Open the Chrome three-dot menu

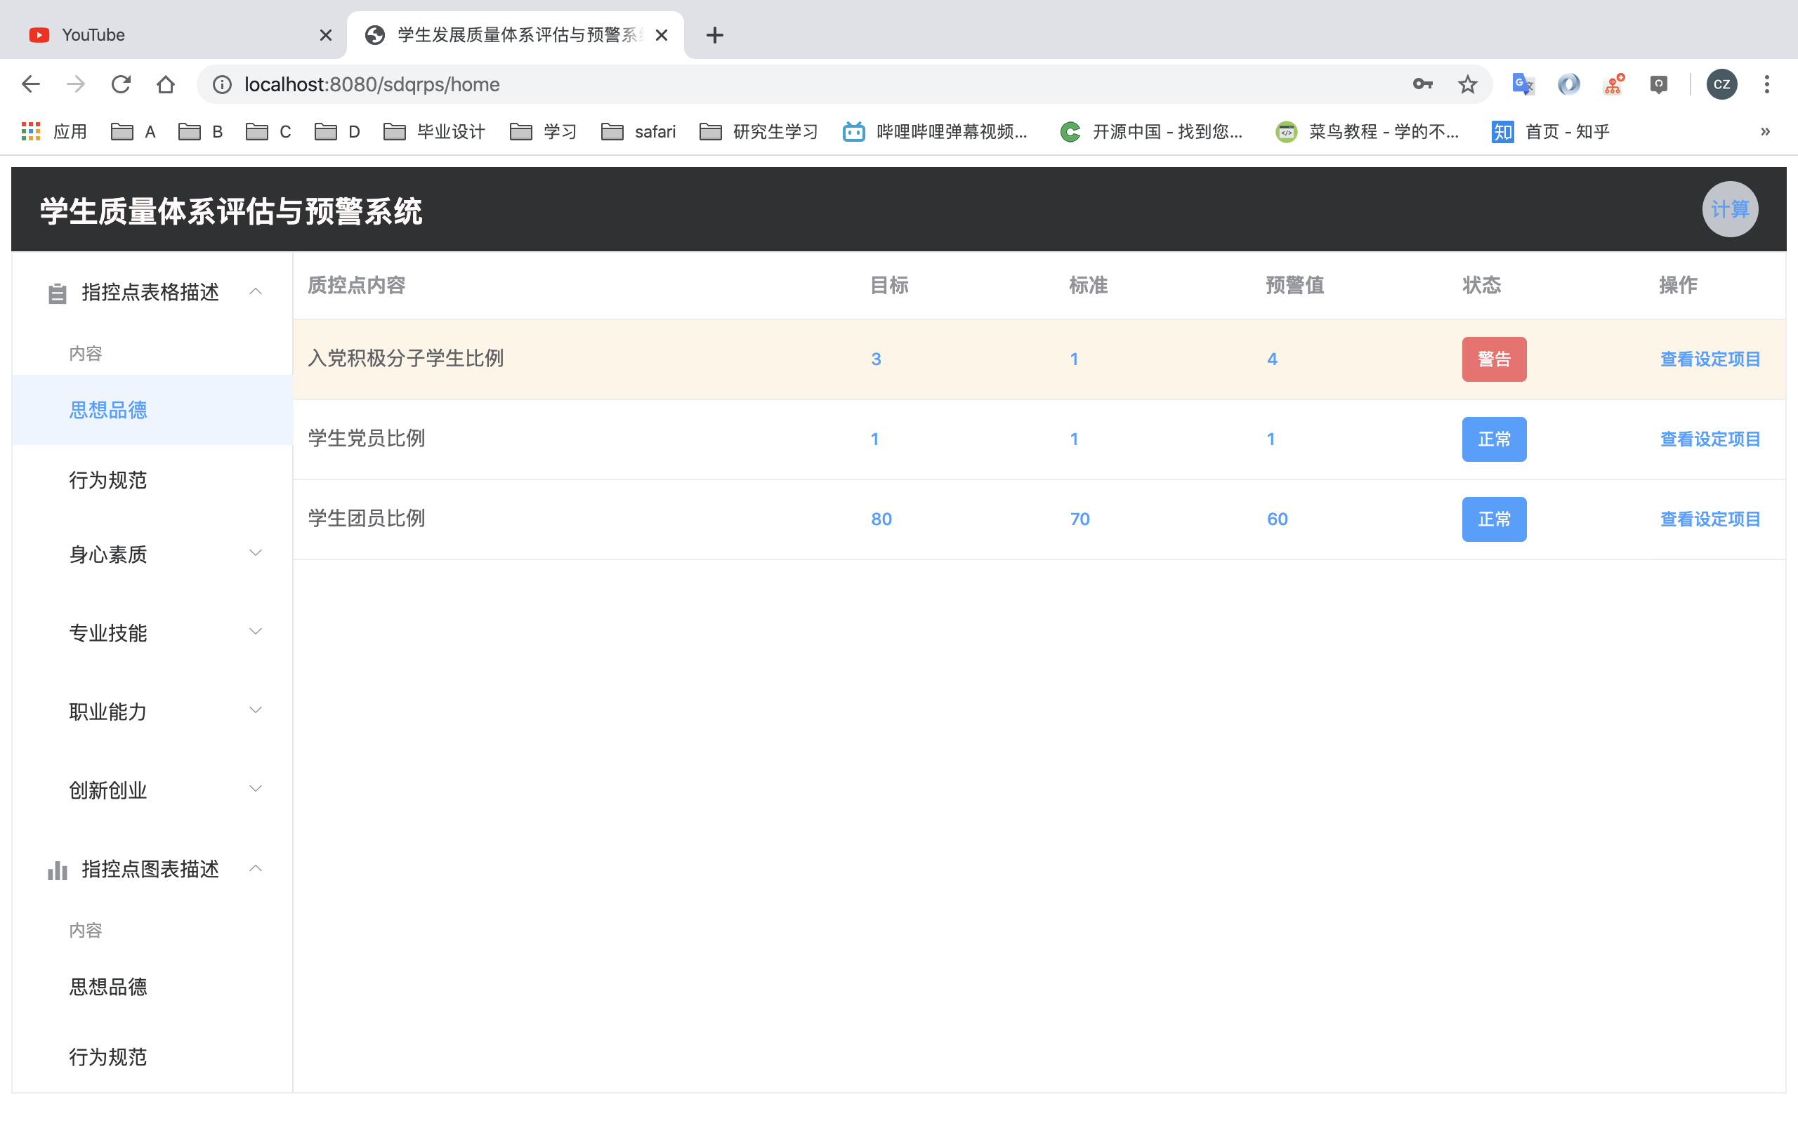coord(1766,84)
